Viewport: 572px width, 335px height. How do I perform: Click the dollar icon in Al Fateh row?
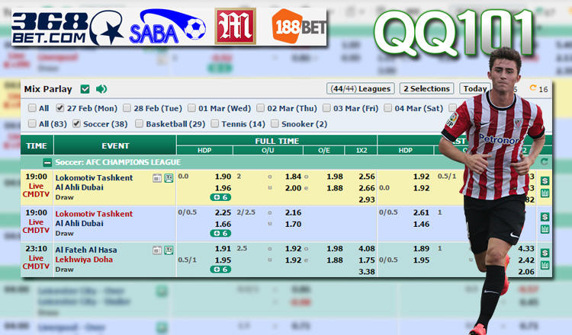coord(545,253)
